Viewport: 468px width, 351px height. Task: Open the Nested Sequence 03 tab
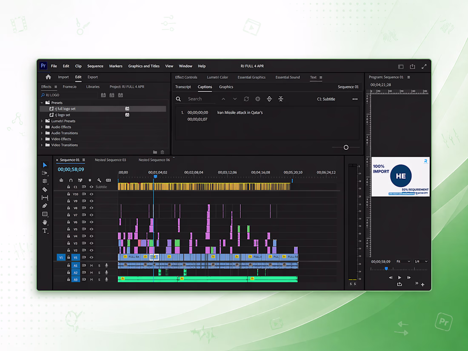pos(111,160)
